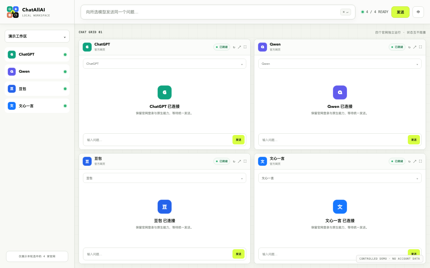Open the Qwen model dropdown

[x=340, y=64]
